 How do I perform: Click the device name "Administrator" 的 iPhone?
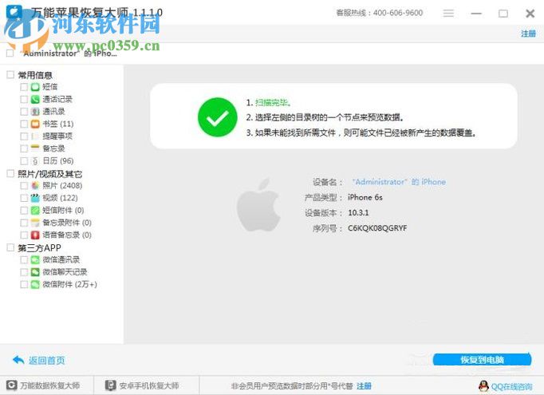399,182
